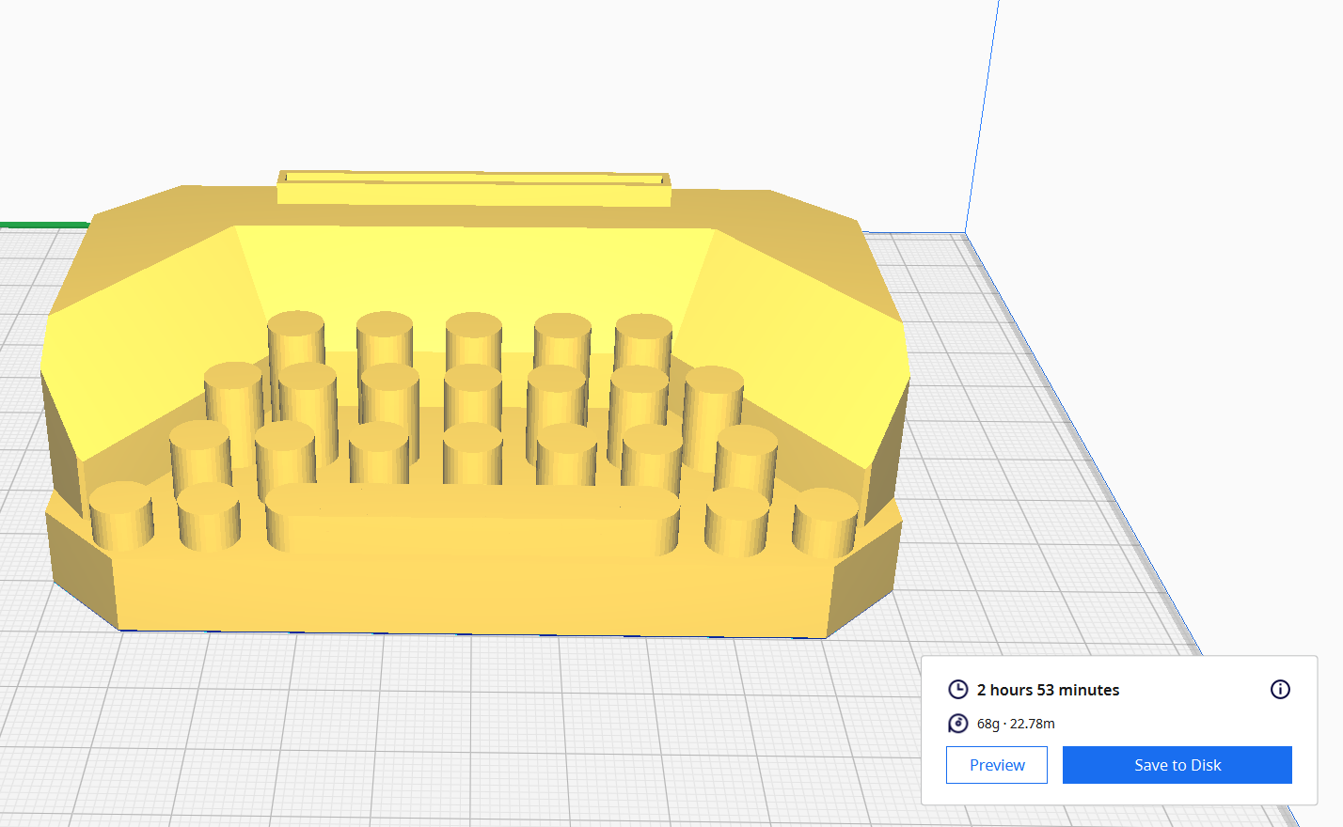Click the Preview button

[997, 765]
